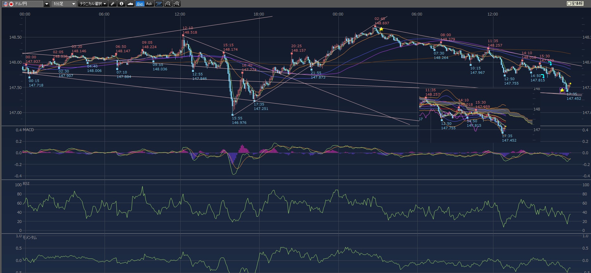Click the yellow star near the 147.452 low

[562, 90]
